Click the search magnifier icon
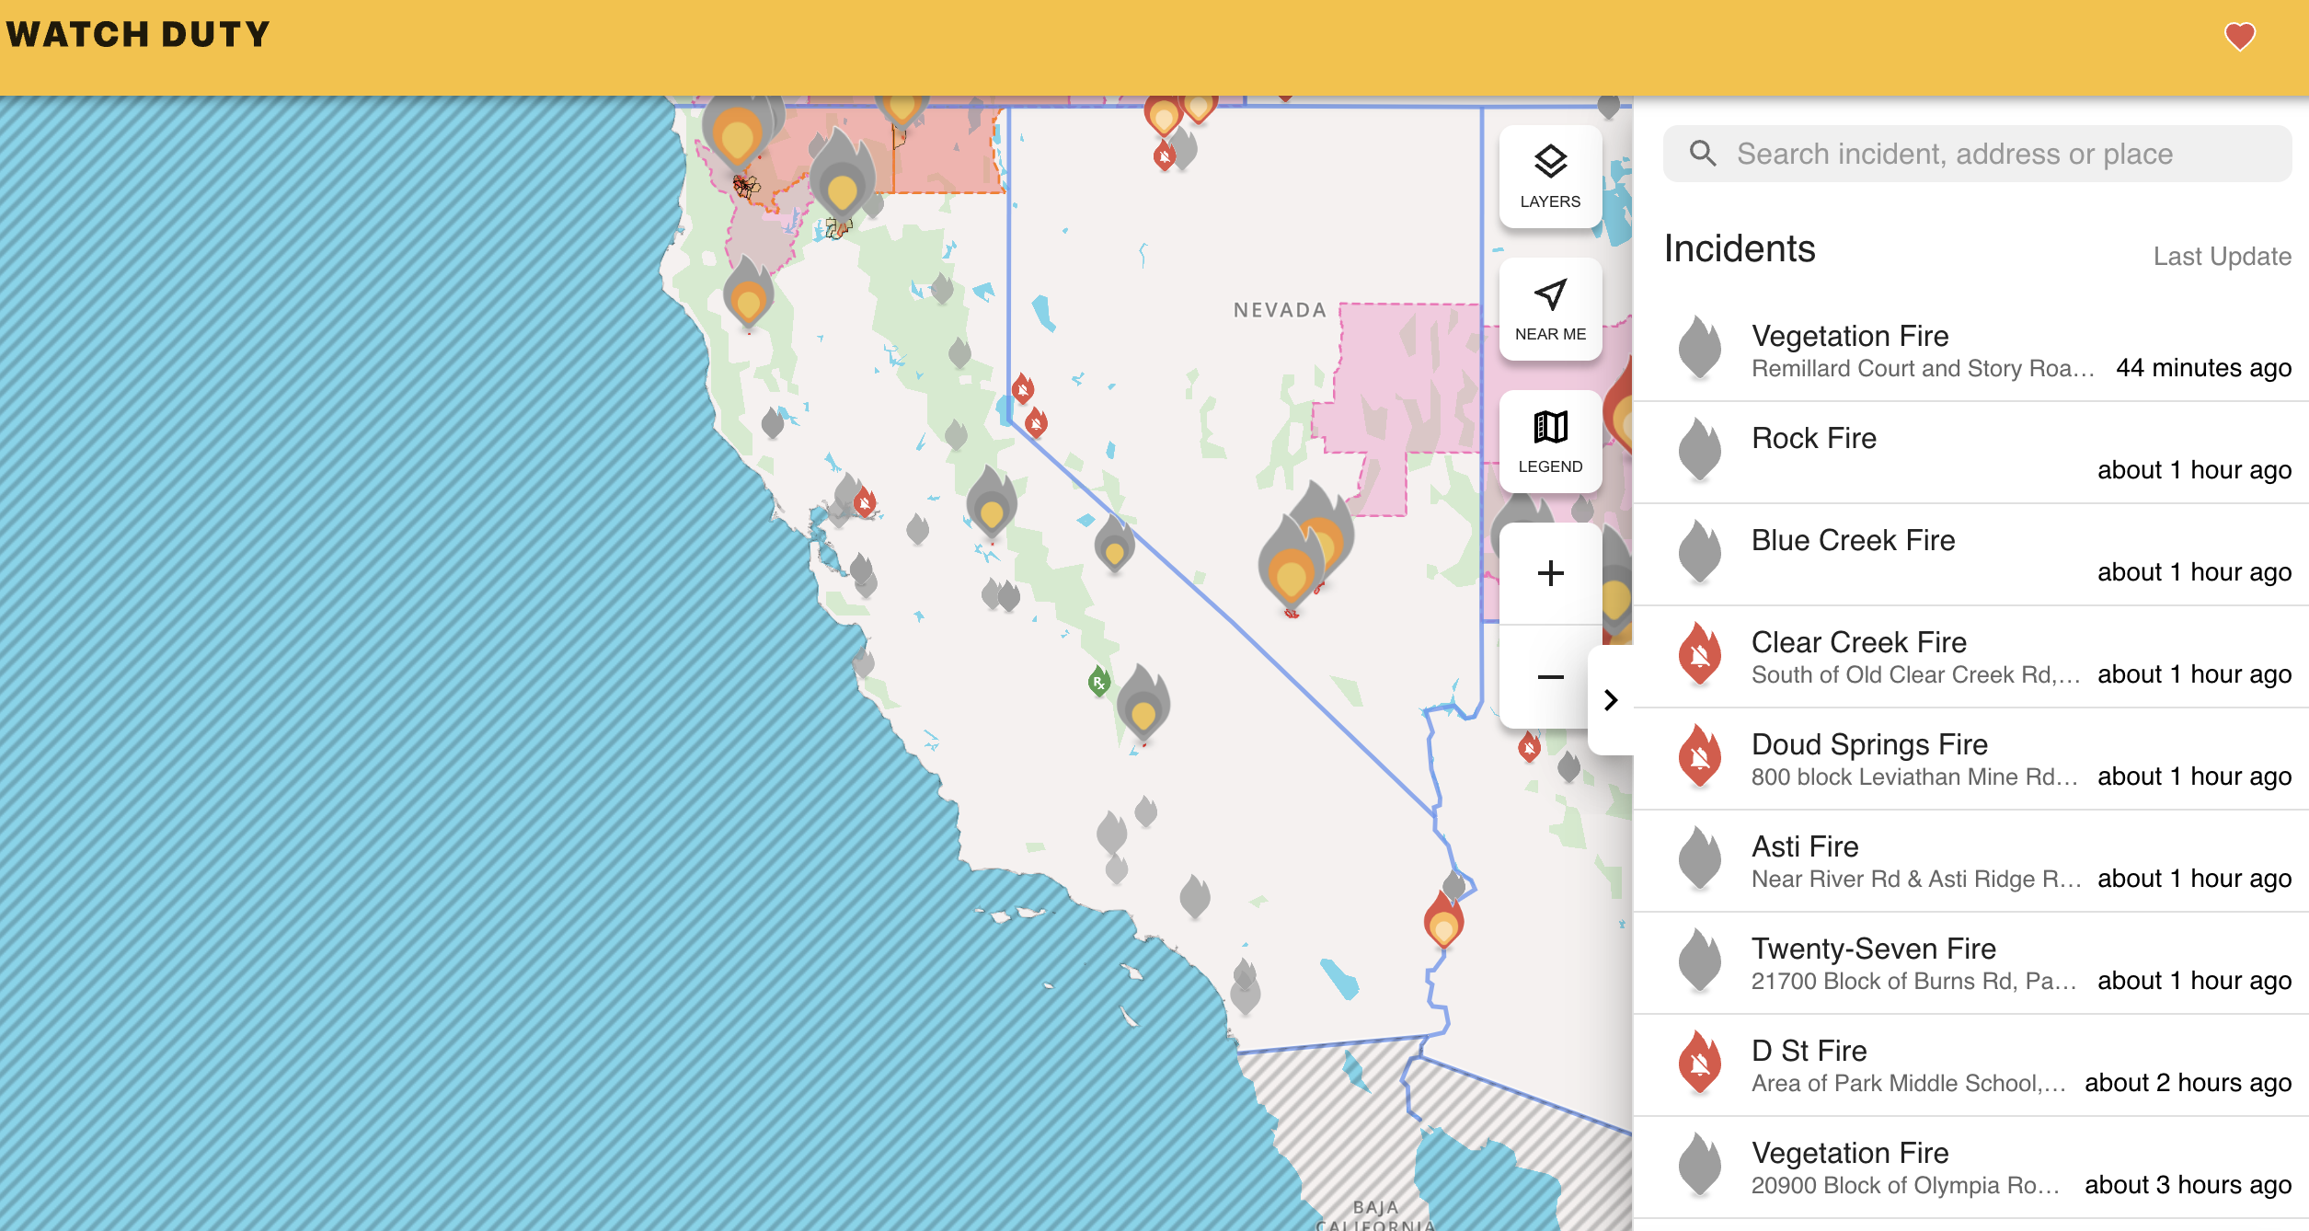 pyautogui.click(x=1703, y=154)
